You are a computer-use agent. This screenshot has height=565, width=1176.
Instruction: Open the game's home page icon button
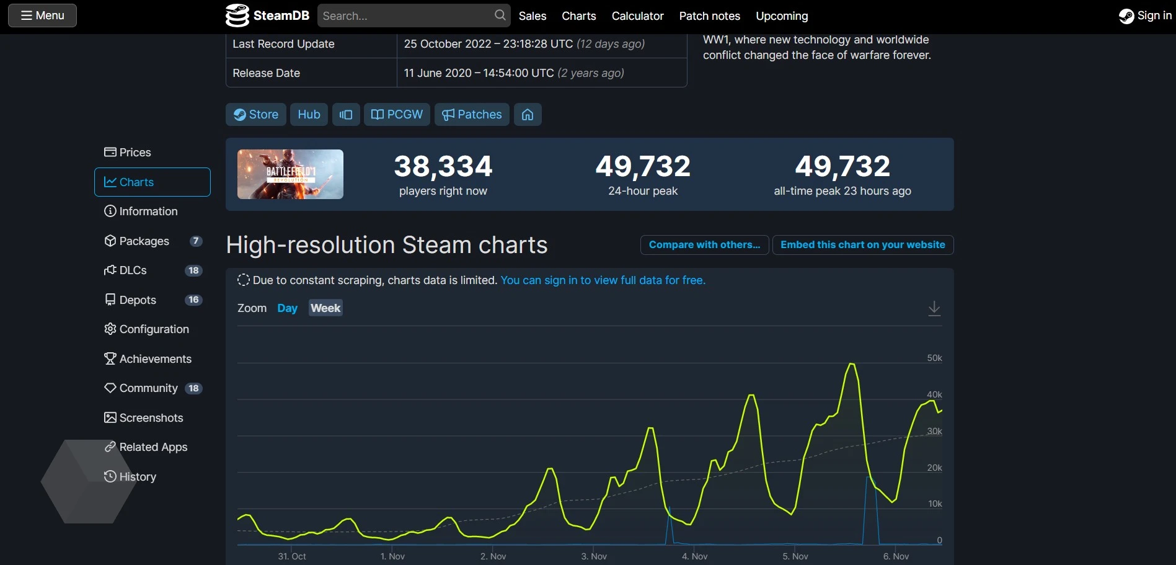[528, 115]
